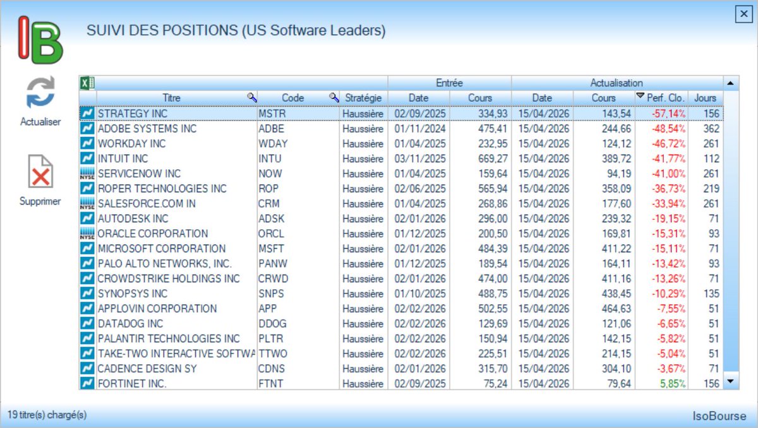Click current price 79,64
Image resolution: width=758 pixels, height=428 pixels.
619,383
